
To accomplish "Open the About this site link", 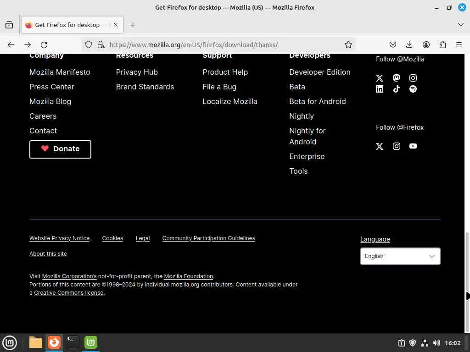I will (48, 254).
